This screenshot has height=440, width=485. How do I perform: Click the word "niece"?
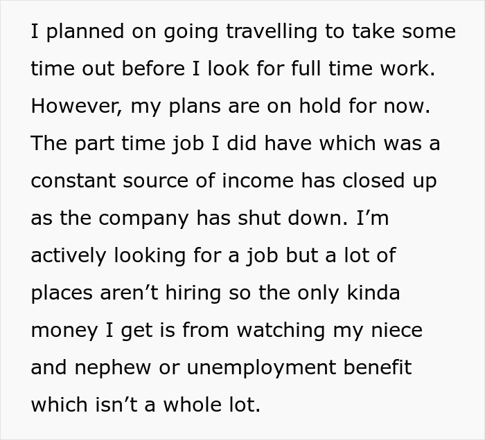pyautogui.click(x=396, y=331)
